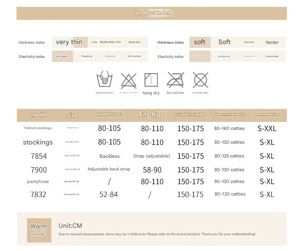Click the 'pantyhose' model row label
The height and width of the screenshot is (251, 303).
38,182
